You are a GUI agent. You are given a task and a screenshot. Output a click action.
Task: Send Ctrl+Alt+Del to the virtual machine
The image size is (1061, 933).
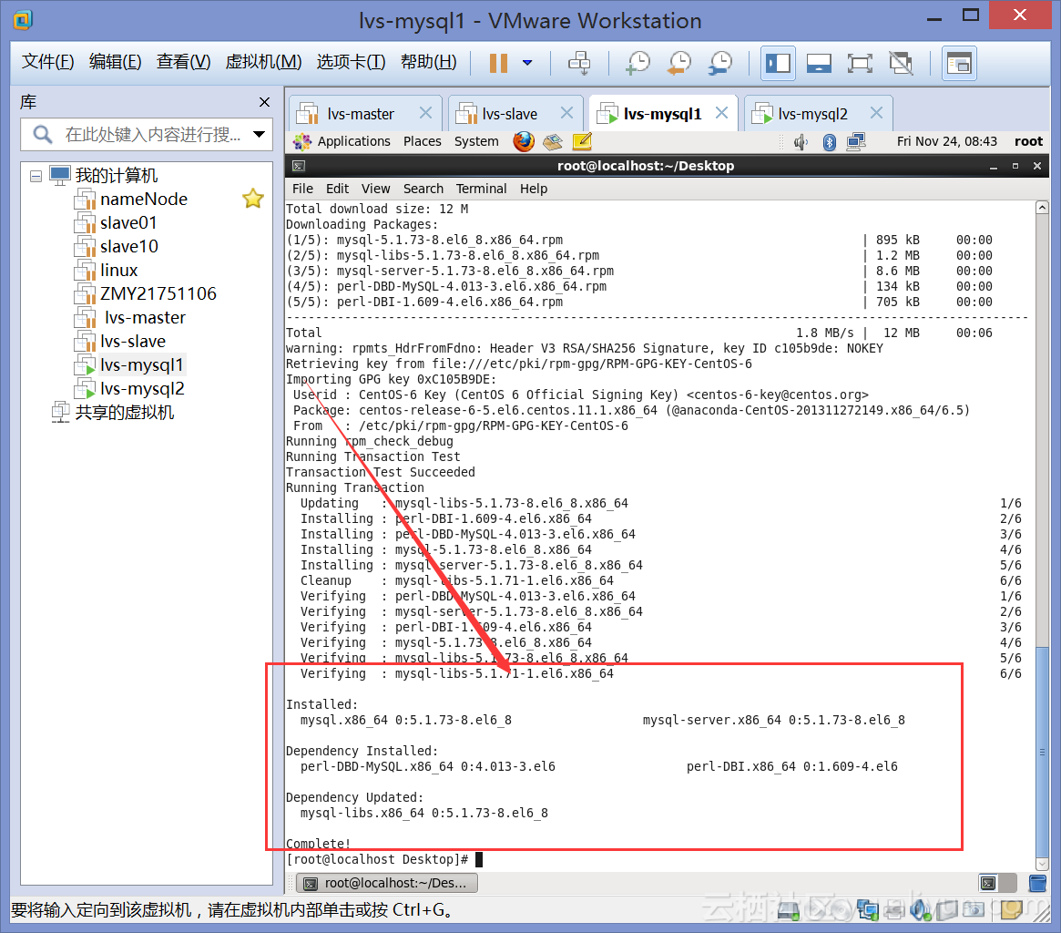[579, 63]
